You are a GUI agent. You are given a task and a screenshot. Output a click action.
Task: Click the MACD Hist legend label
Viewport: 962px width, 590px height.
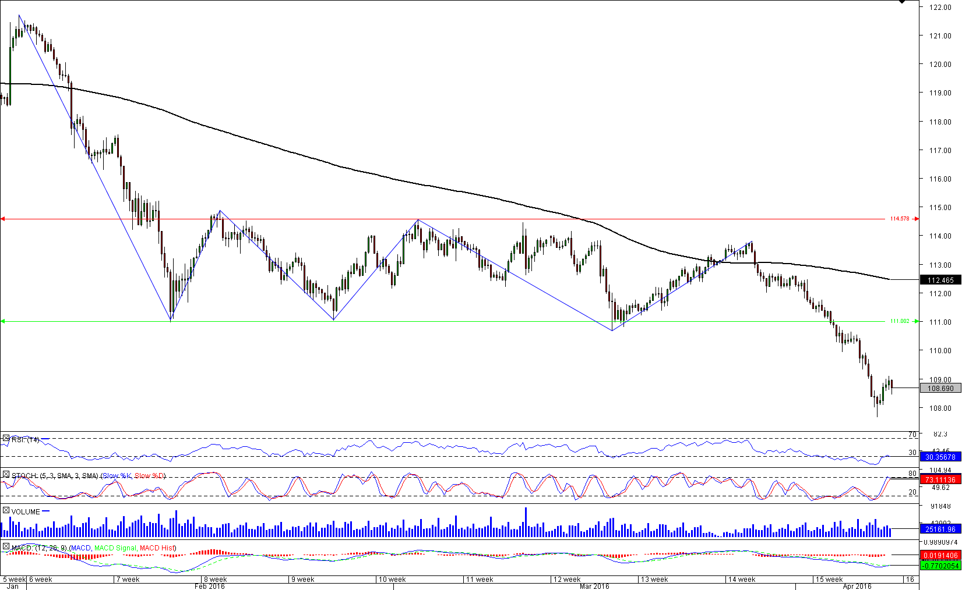(157, 548)
